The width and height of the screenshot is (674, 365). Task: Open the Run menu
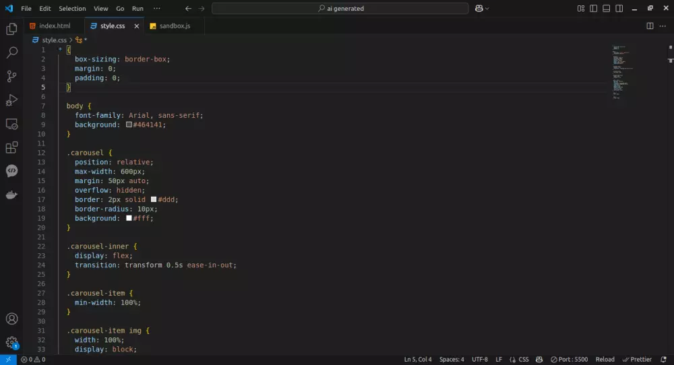coord(137,8)
